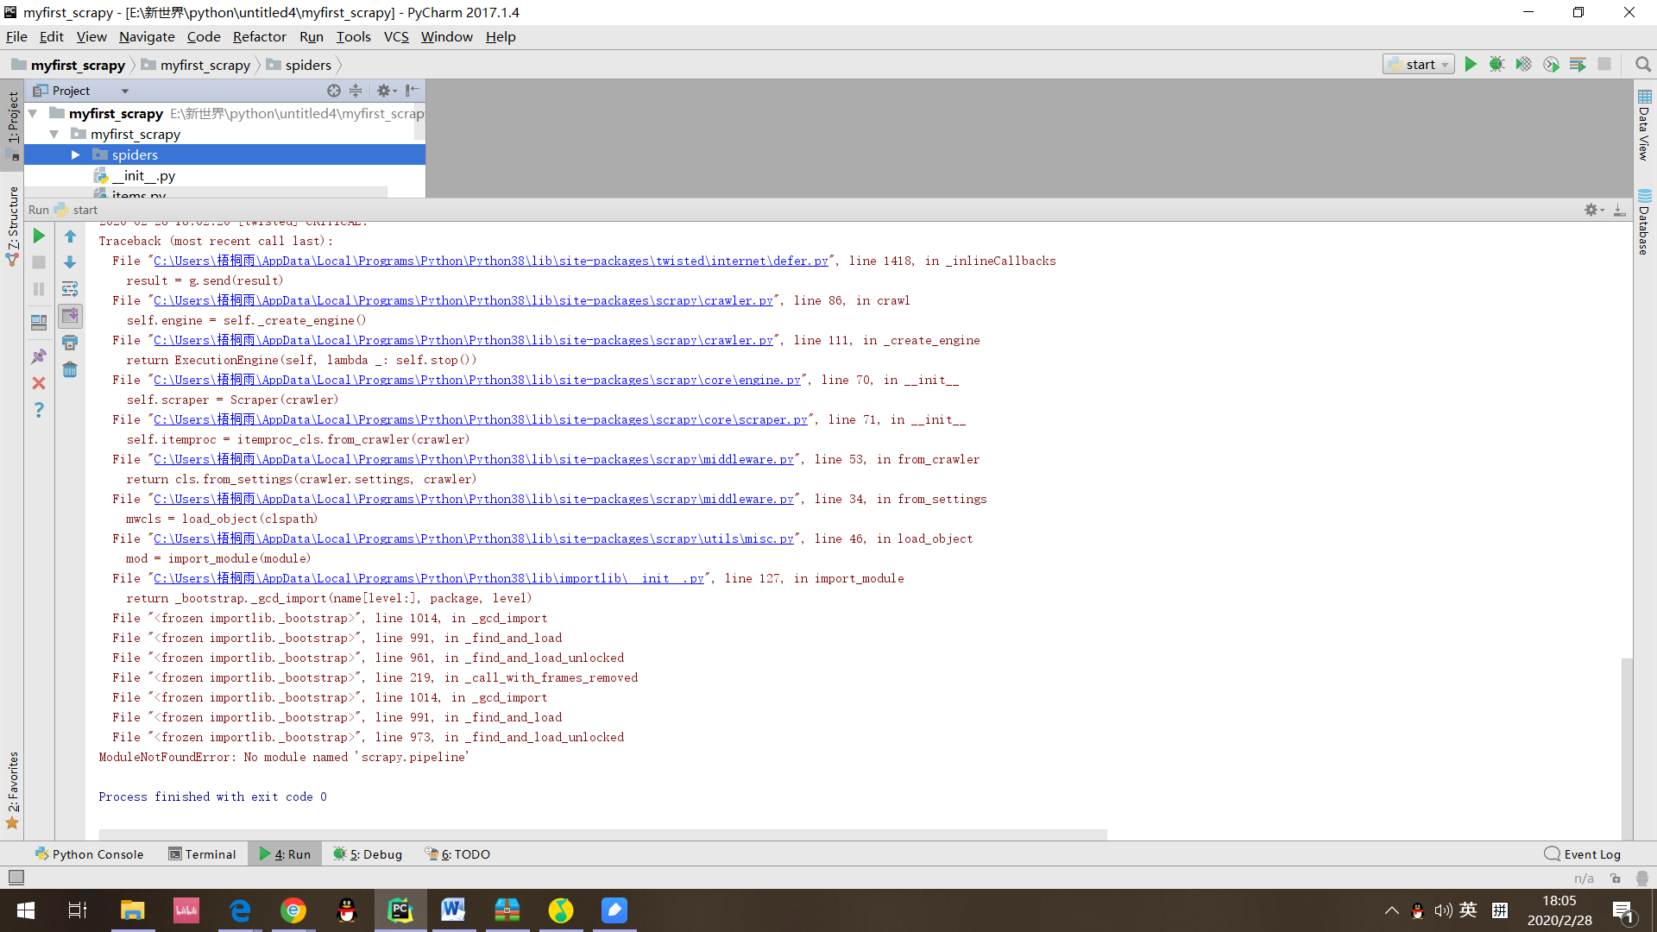Image resolution: width=1657 pixels, height=932 pixels.
Task: Toggle the 1: Project side tool button
Action: click(13, 126)
